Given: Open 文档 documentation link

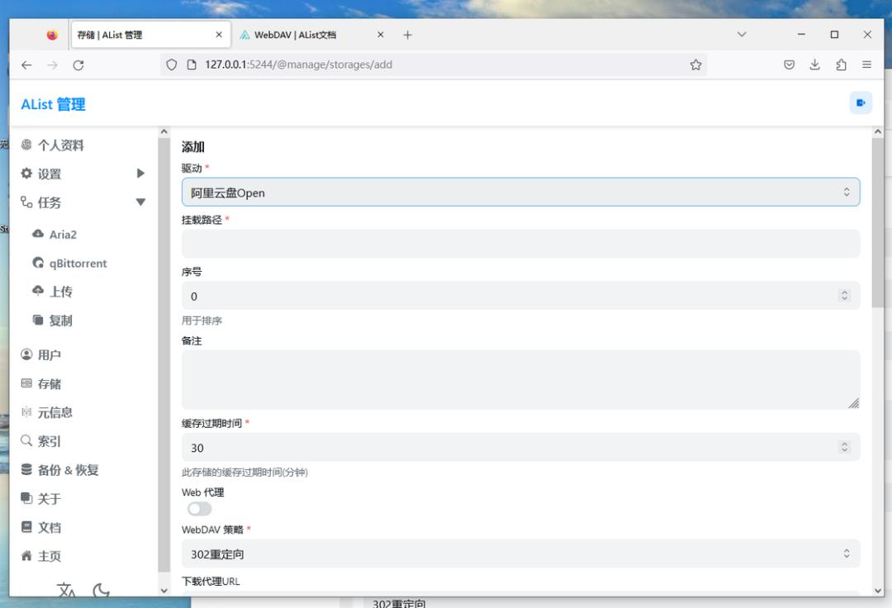Looking at the screenshot, I should (x=41, y=527).
